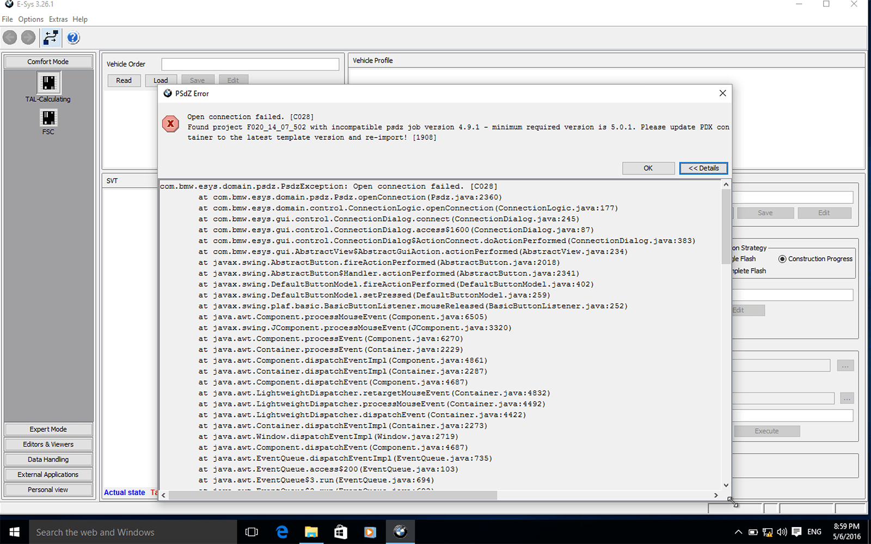Click the back arrow toolbar icon
The image size is (871, 544).
10,38
